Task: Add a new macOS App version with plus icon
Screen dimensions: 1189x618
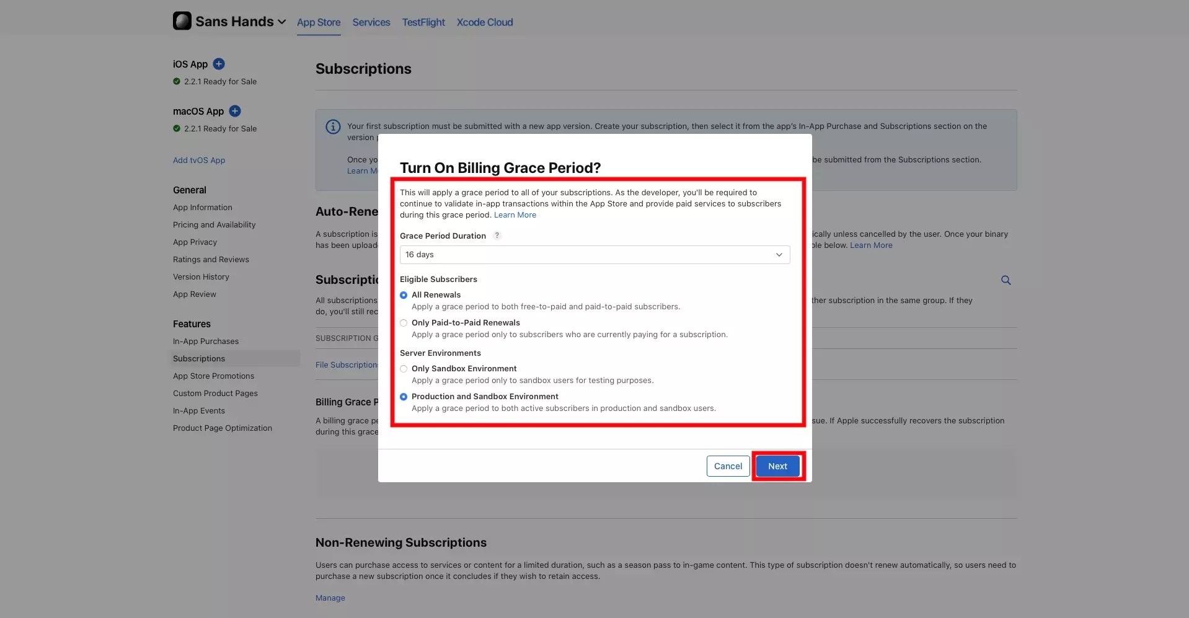Action: 235,111
